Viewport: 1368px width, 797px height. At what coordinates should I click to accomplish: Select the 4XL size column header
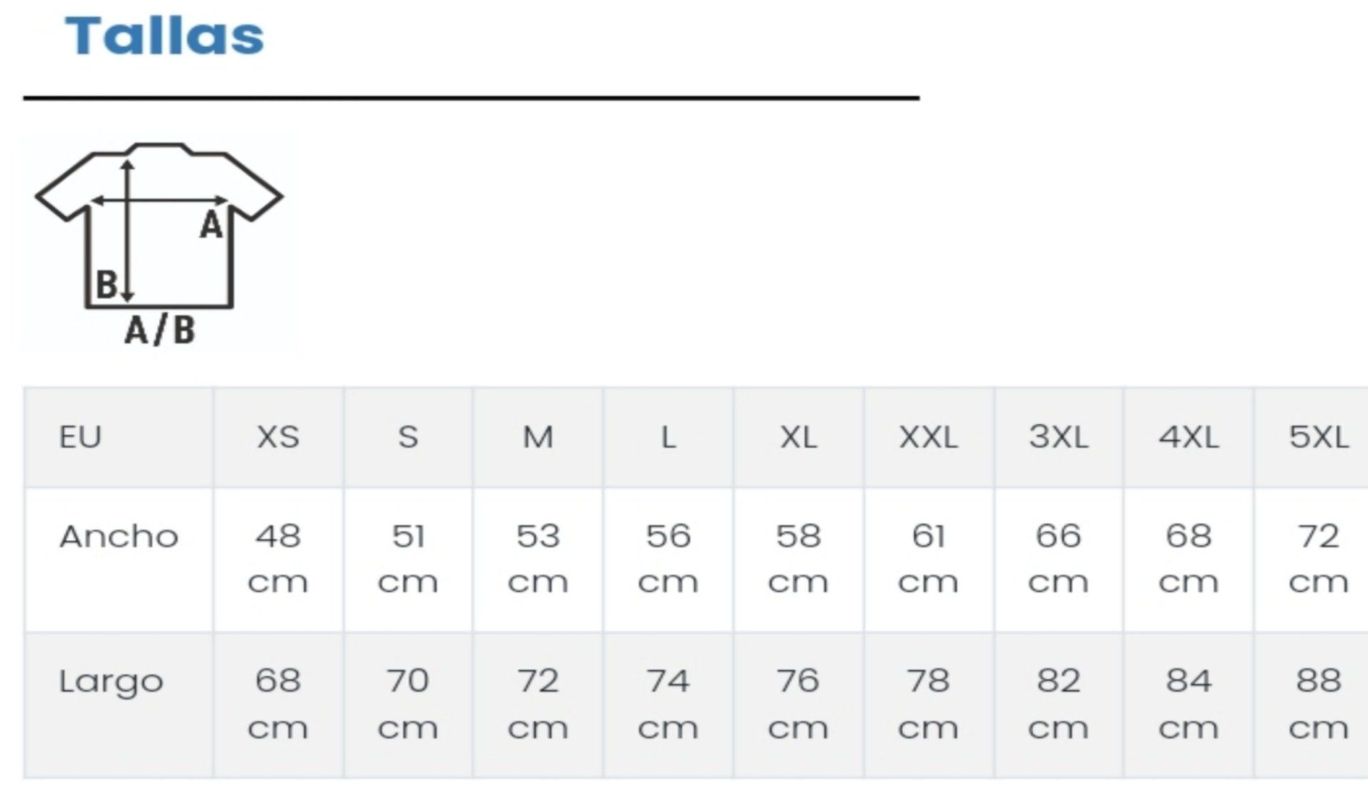pos(1188,437)
